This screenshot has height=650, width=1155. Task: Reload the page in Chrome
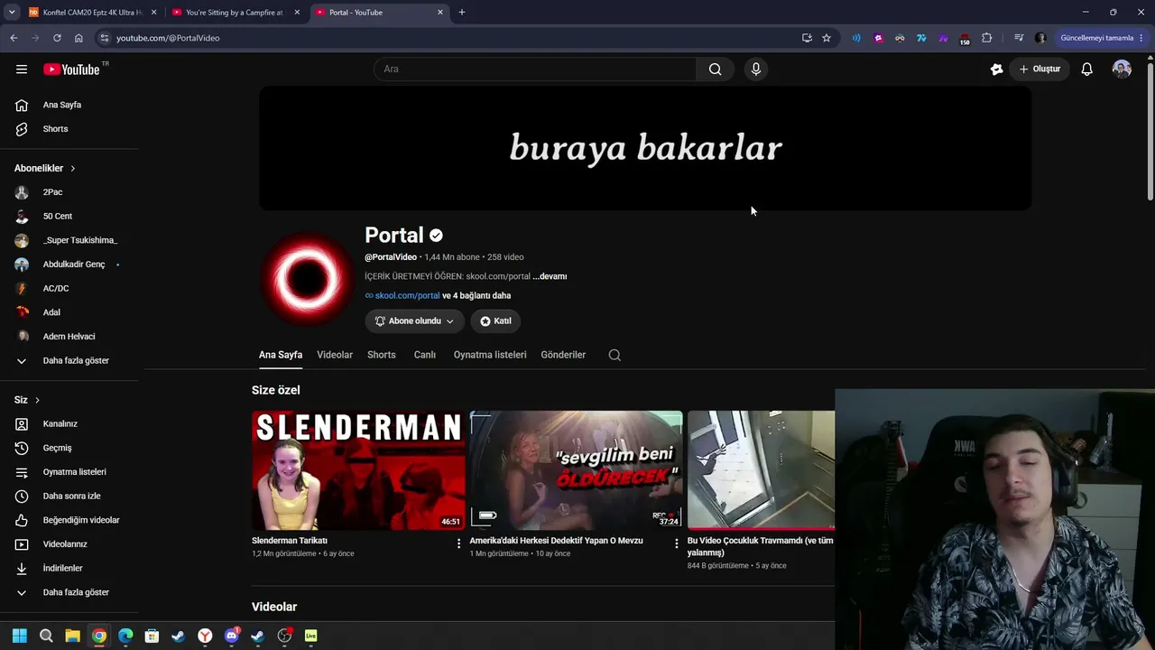[x=57, y=38]
